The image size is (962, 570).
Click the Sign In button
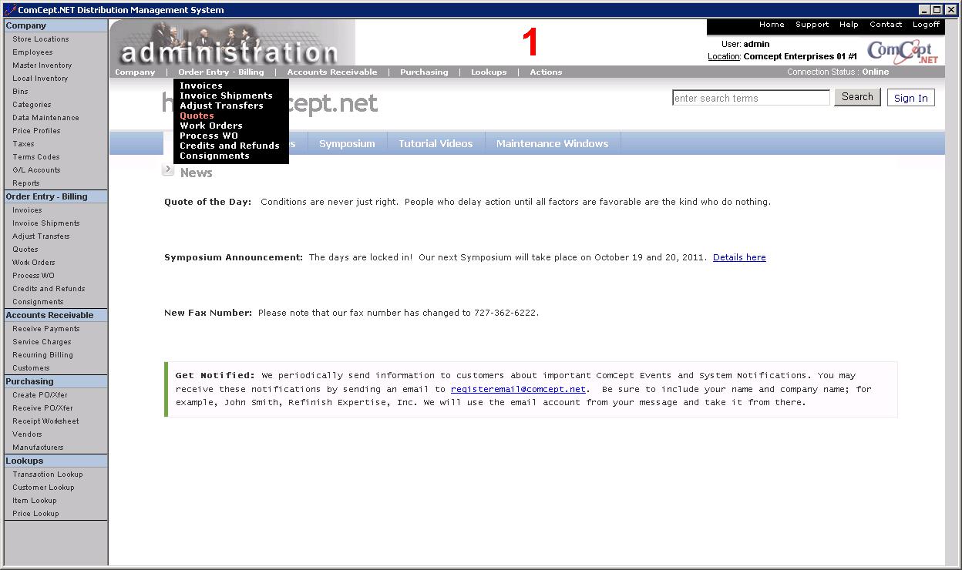910,98
